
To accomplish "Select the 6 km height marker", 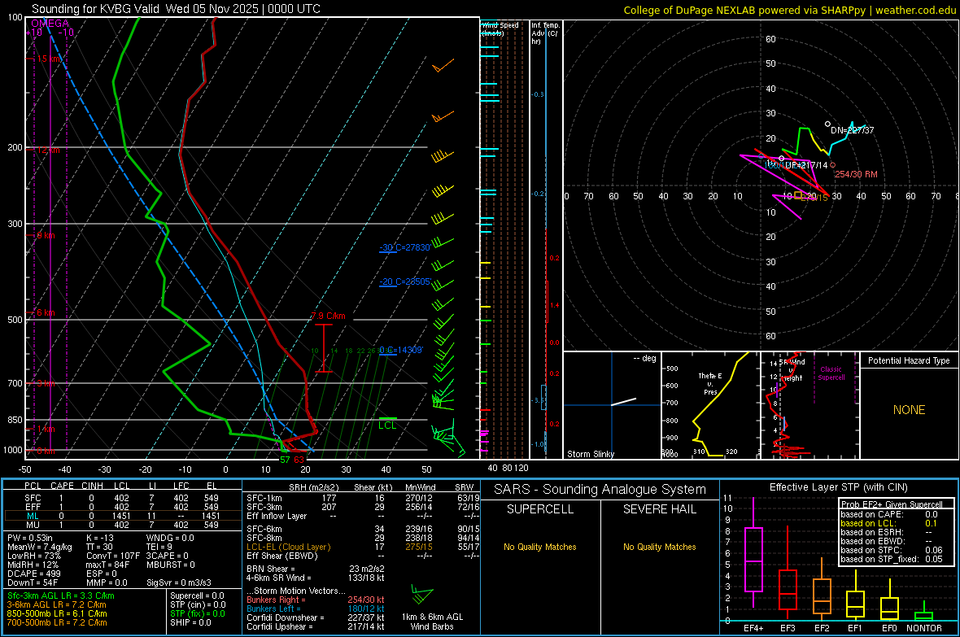I will (46, 312).
